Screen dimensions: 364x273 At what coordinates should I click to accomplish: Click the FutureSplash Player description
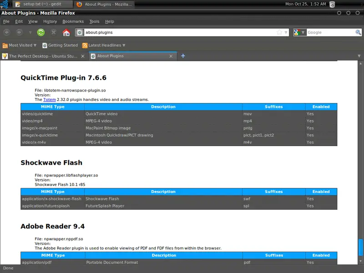click(105, 206)
